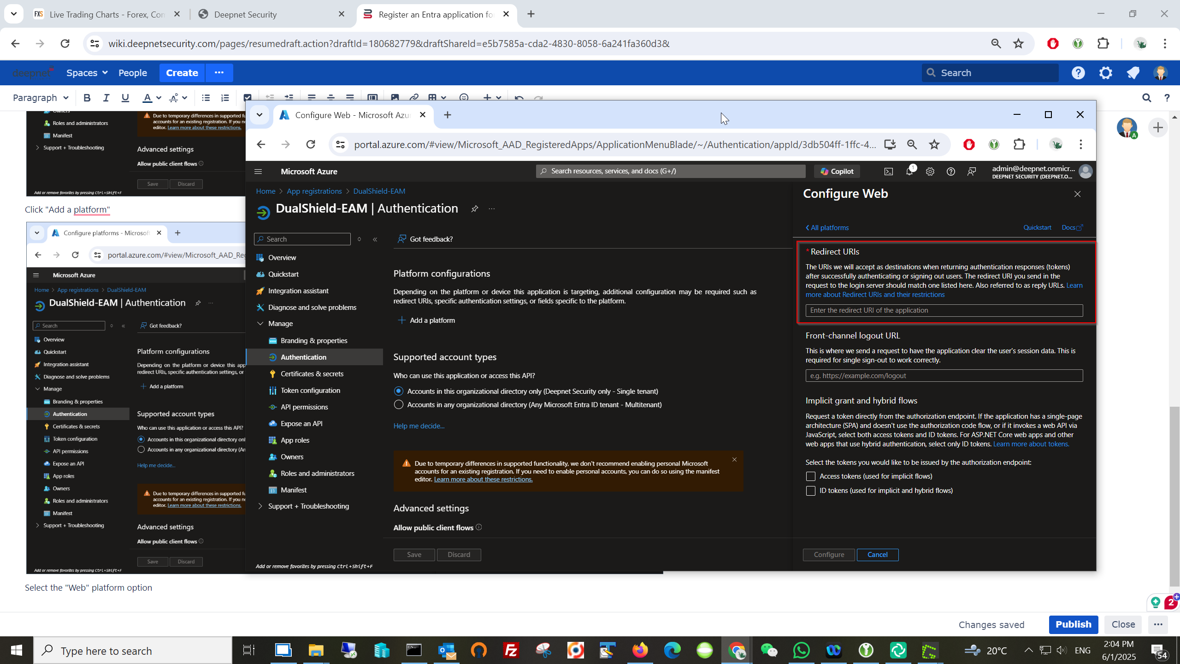Pin the DualShield-EAM Authentication blade

[x=474, y=209]
